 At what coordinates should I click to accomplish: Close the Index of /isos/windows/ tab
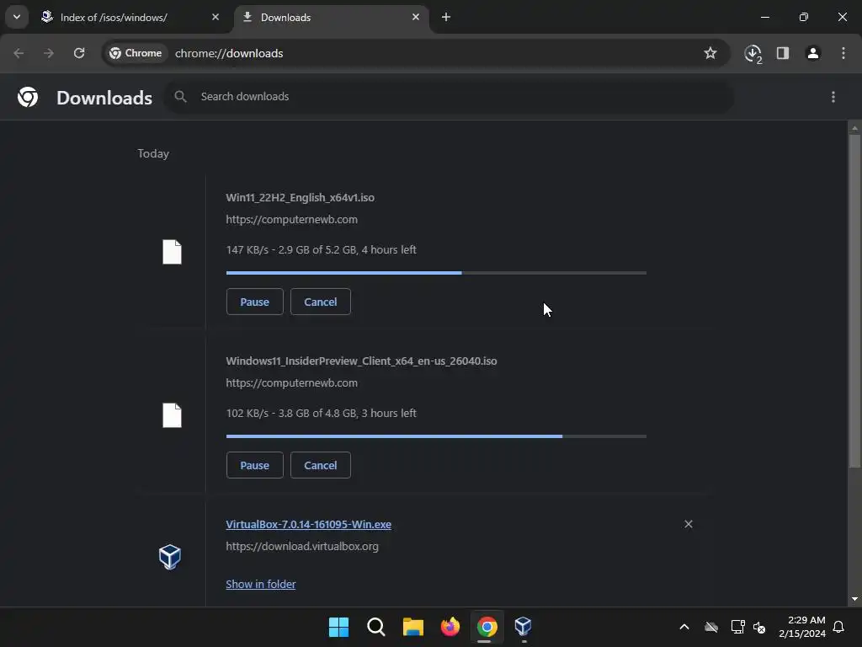coord(215,17)
